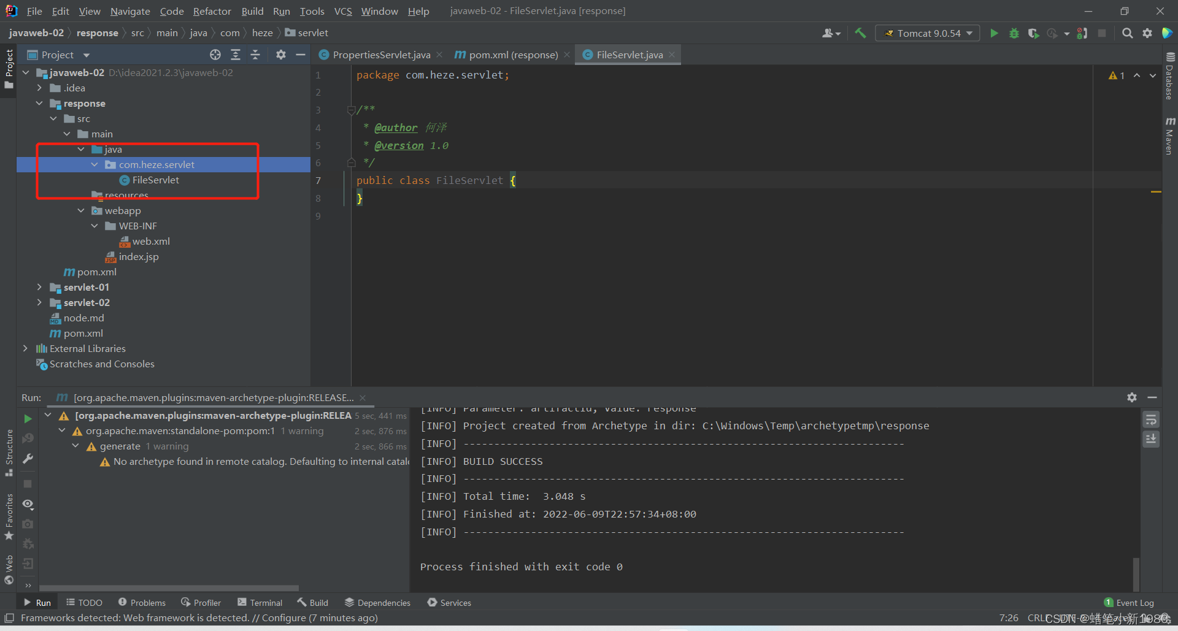Start debugging with the bug icon
Screen dimensions: 1178x631
pos(1014,33)
